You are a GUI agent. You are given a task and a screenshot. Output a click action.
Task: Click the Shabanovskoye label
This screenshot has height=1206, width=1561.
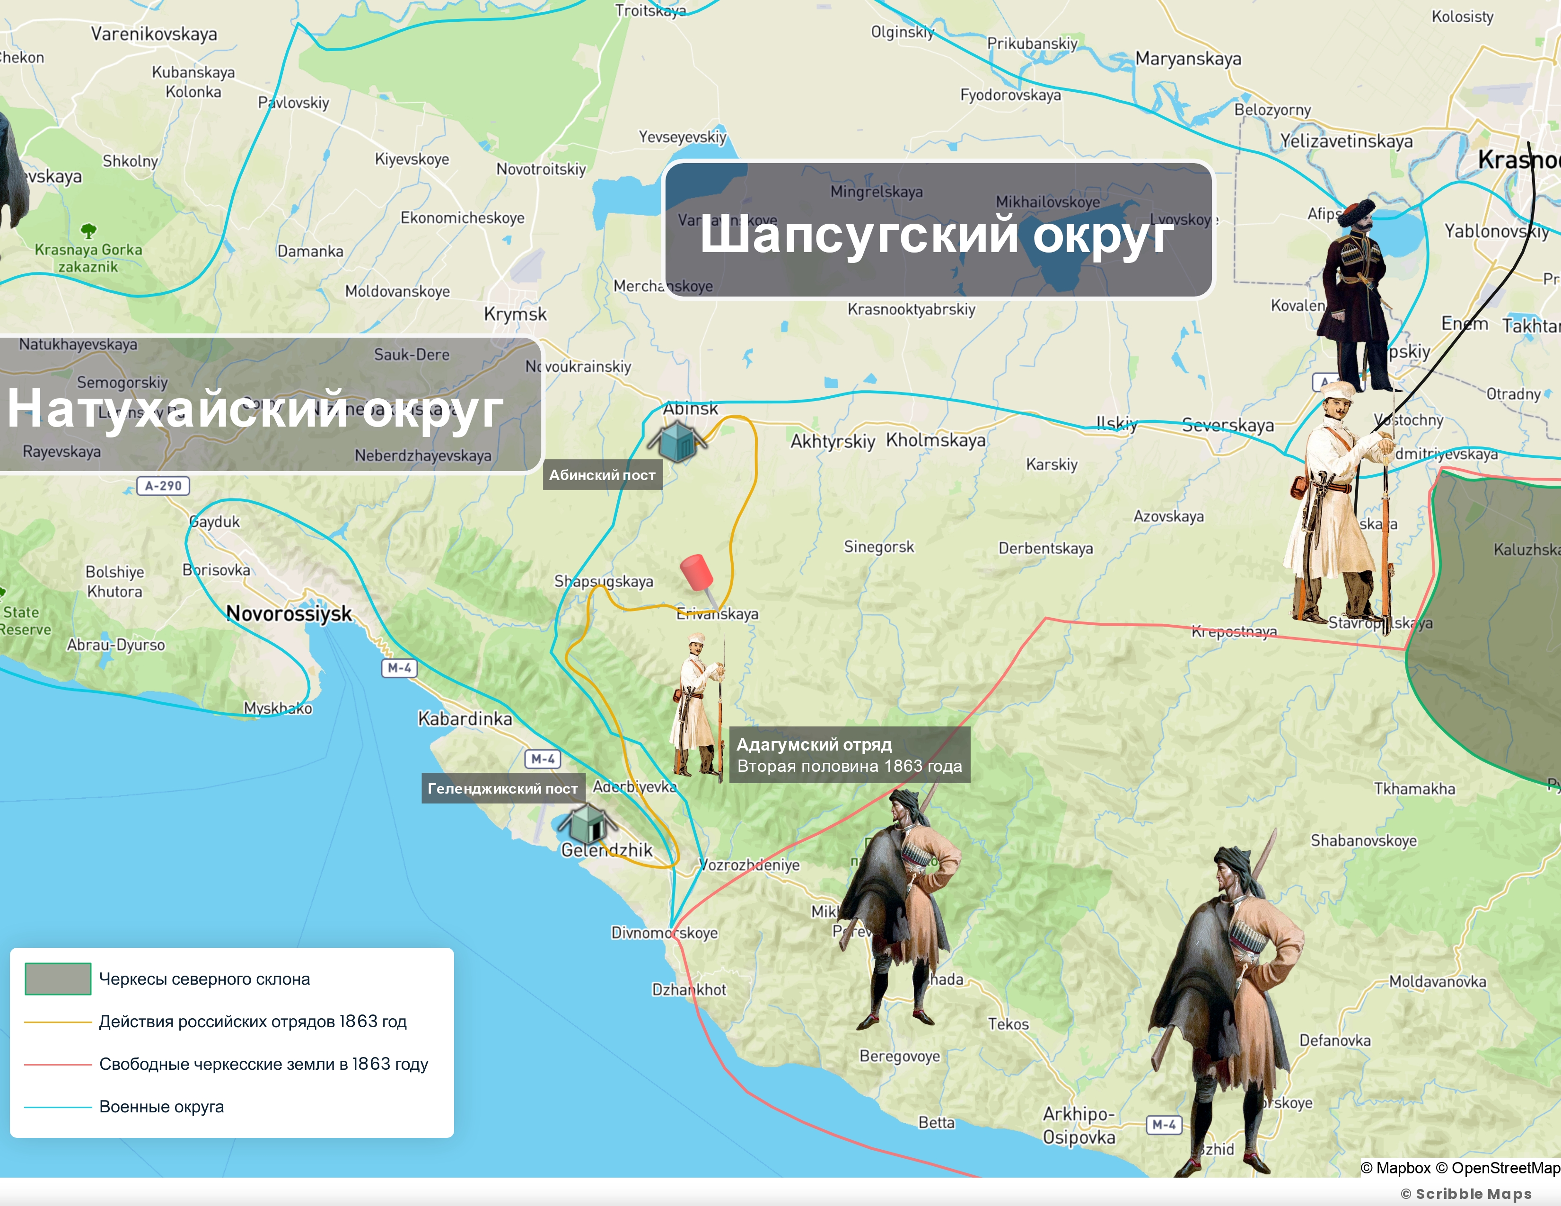pyautogui.click(x=1364, y=841)
